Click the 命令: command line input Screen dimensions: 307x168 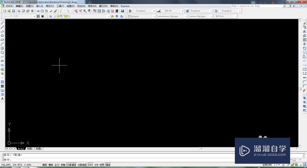pos(119,160)
